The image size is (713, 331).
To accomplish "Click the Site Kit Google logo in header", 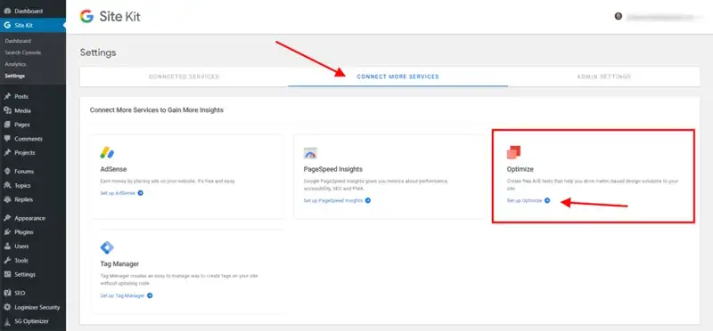I will (x=86, y=16).
